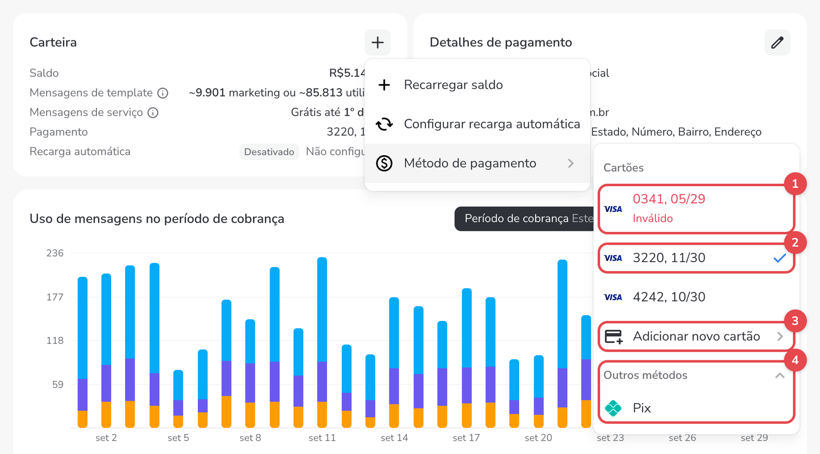The height and width of the screenshot is (454, 820).
Task: Collapse the Outros métodos section
Action: [x=696, y=375]
